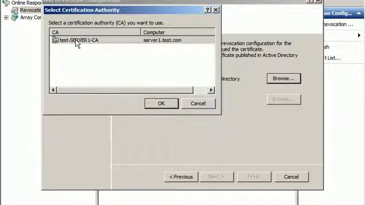Click the Array Configuration tree icon
This screenshot has height=205, width=365.
14,18
